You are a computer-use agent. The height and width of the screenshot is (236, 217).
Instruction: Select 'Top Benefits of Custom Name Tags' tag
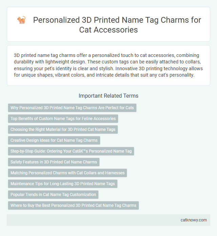point(63,119)
